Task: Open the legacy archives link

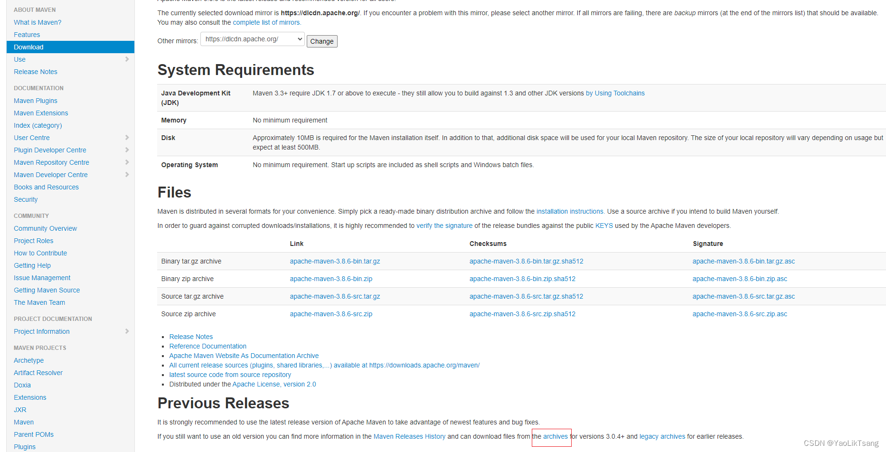Action: coord(662,436)
